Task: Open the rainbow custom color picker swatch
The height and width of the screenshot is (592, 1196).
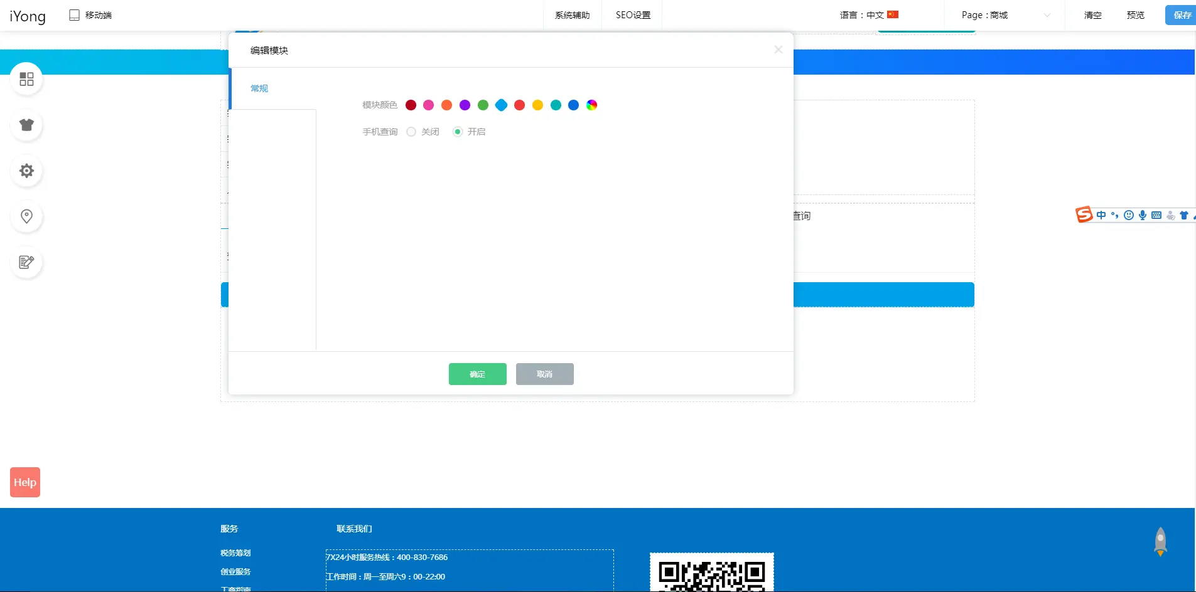Action: (x=591, y=105)
